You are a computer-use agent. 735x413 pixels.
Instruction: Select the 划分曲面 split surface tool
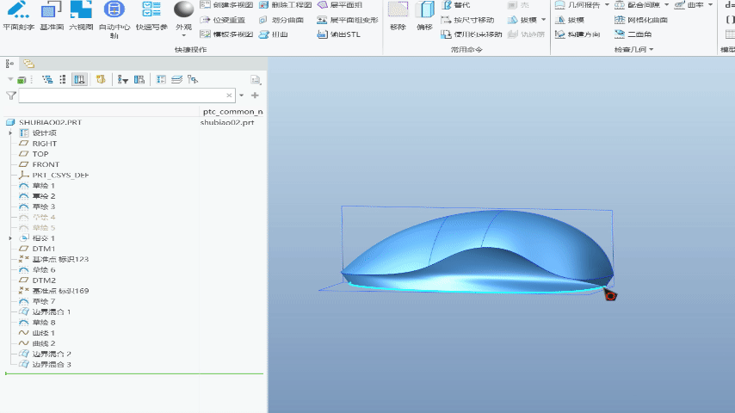281,20
